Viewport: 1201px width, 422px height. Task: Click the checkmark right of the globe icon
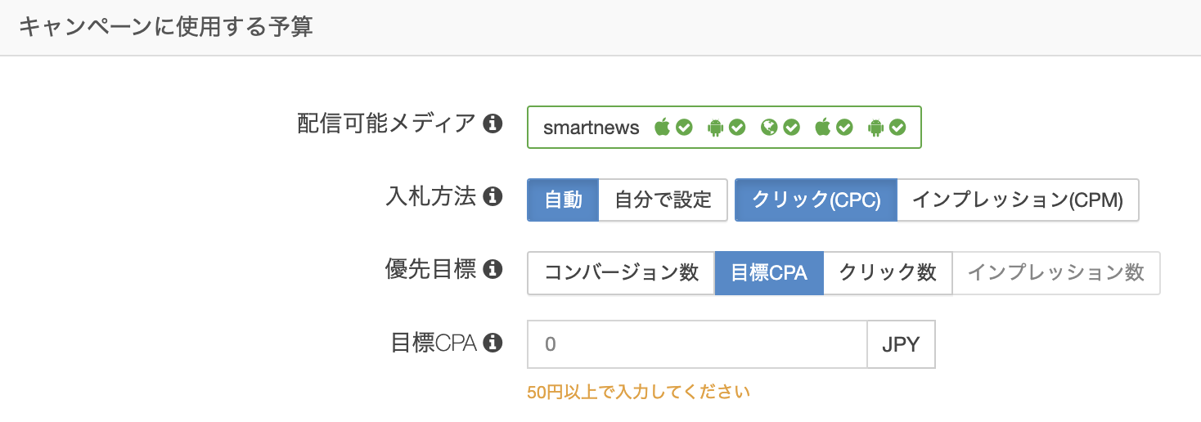(791, 128)
